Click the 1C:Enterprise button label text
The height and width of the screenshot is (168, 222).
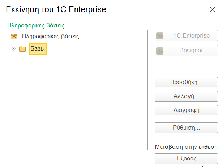(191, 36)
